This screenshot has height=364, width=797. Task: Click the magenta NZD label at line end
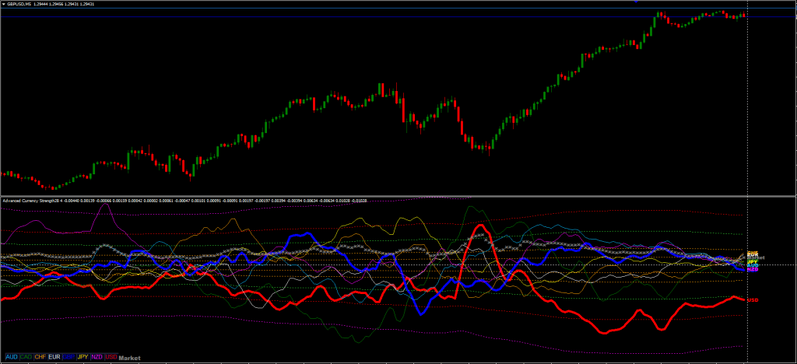tap(753, 269)
